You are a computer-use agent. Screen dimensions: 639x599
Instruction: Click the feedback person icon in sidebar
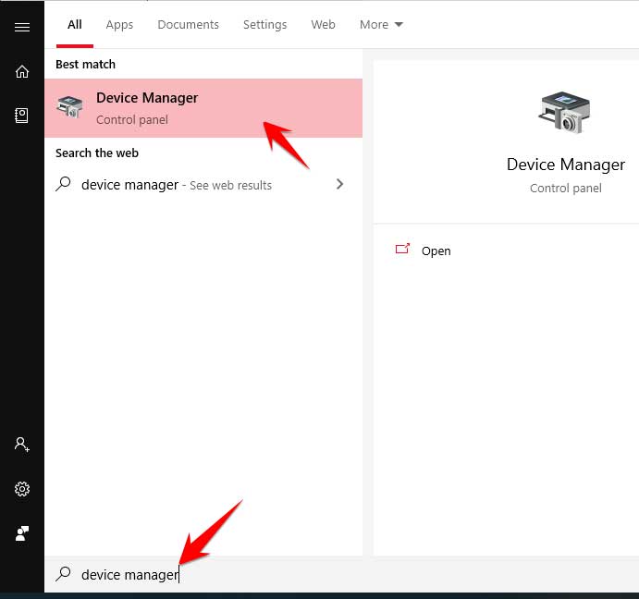tap(22, 533)
